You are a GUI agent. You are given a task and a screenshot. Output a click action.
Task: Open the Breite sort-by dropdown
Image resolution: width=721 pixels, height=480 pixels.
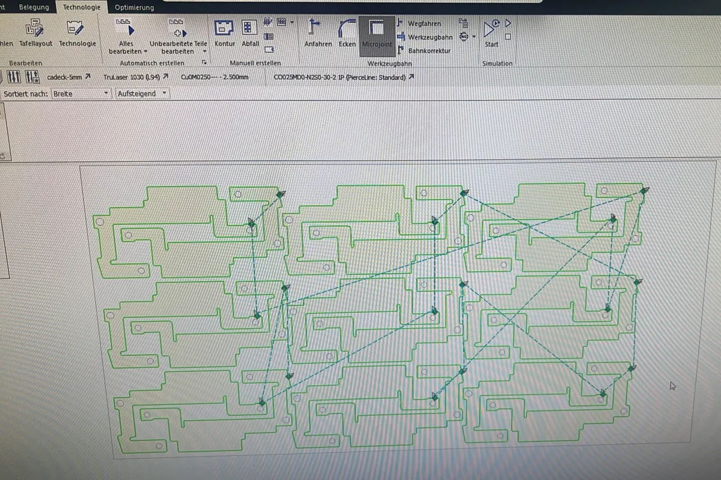(x=82, y=94)
